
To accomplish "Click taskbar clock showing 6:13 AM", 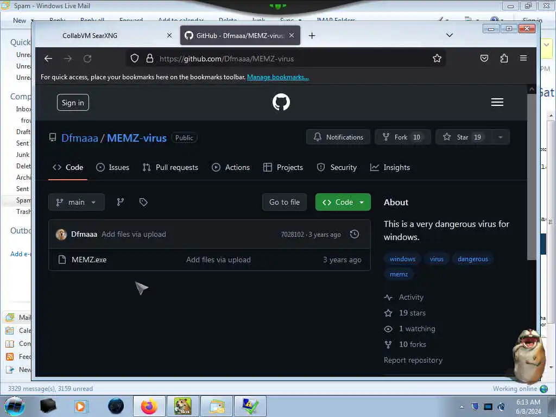I will click(528, 406).
